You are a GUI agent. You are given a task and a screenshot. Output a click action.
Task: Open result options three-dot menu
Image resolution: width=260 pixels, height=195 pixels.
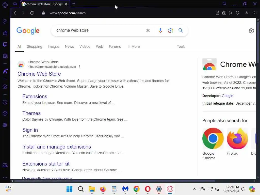[80, 67]
